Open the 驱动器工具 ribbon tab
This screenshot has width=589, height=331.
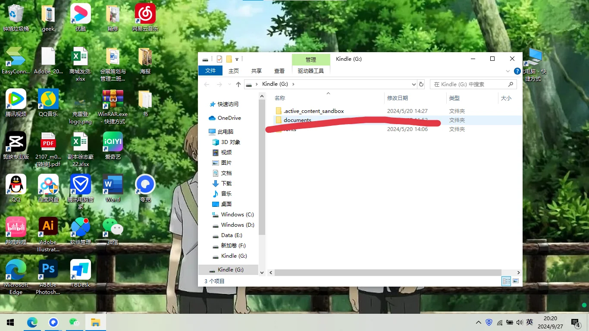(311, 71)
